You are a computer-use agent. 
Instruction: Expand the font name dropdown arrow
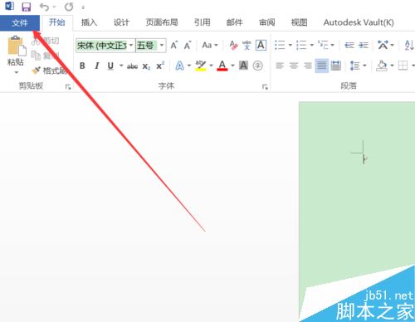(x=131, y=46)
